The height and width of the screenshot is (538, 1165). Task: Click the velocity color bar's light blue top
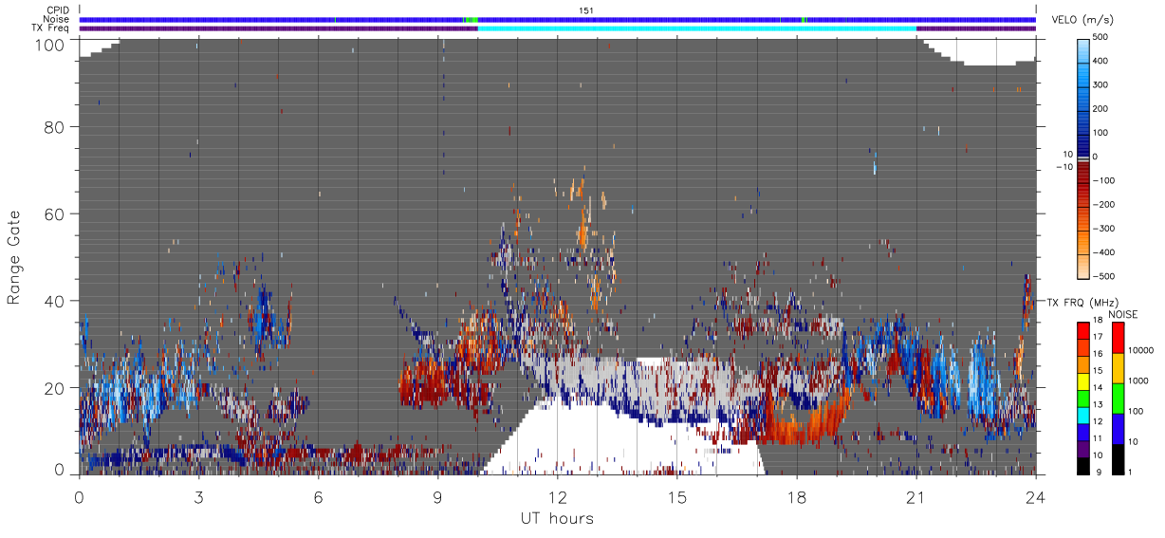coord(1084,52)
